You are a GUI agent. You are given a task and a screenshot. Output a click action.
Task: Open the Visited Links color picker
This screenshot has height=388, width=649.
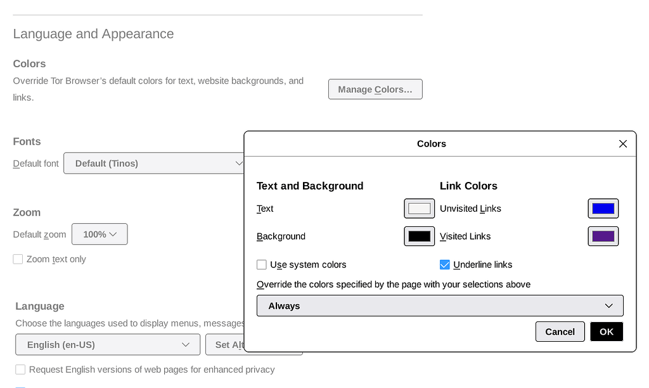(603, 236)
